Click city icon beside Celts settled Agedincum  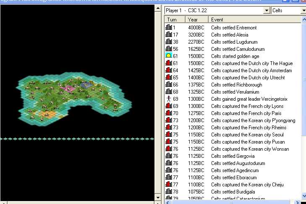tap(169, 170)
